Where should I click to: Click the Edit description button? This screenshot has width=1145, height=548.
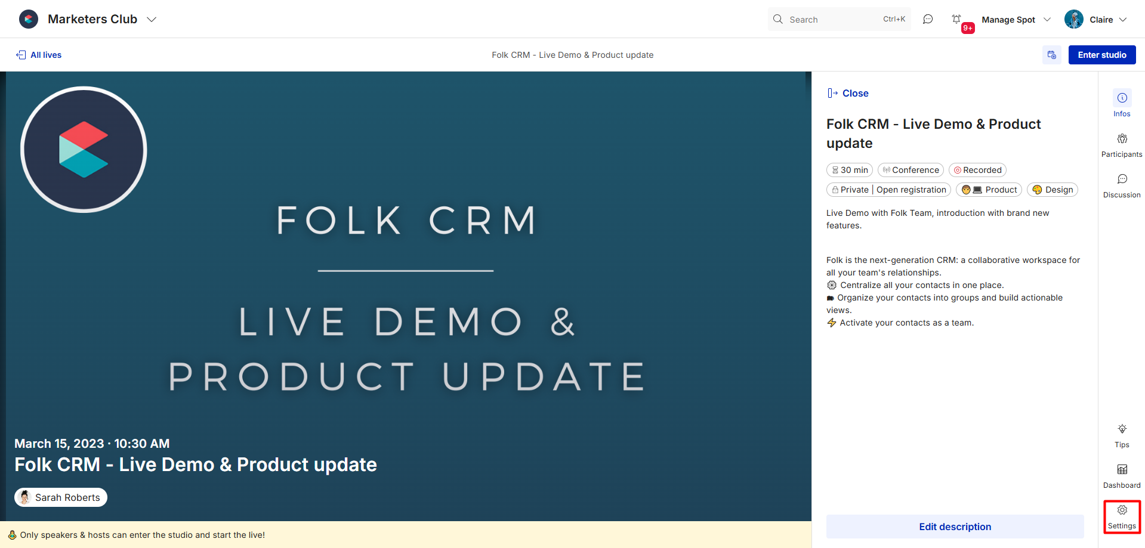pos(955,527)
